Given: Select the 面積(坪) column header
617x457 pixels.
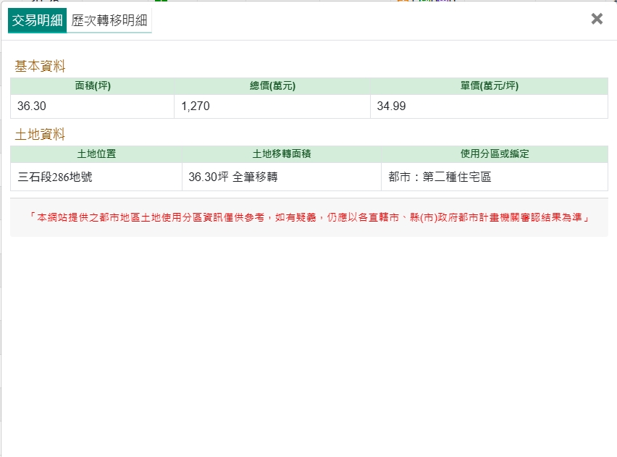Looking at the screenshot, I should point(93,86).
